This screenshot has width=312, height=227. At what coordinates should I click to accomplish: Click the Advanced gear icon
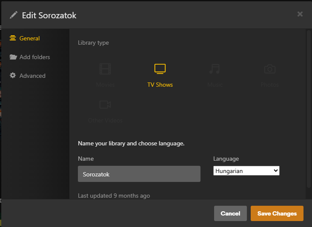pyautogui.click(x=13, y=75)
